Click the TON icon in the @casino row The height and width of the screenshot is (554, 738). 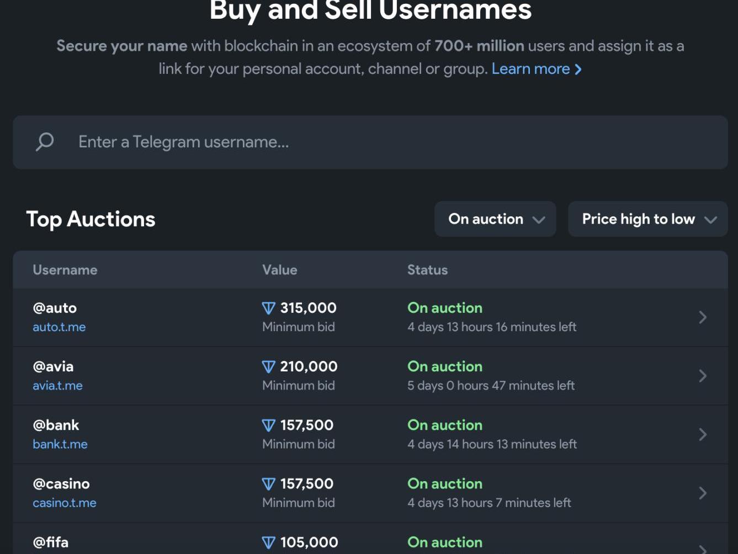point(269,484)
